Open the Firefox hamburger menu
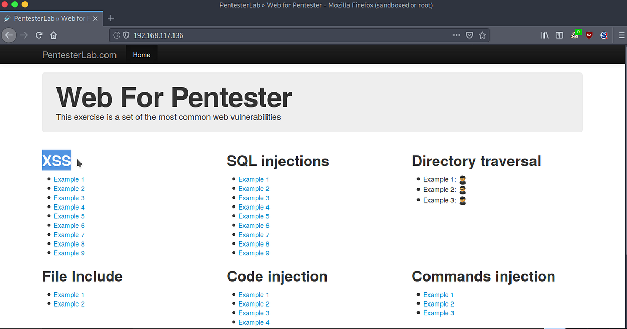Screen dimensions: 627x329 621,35
